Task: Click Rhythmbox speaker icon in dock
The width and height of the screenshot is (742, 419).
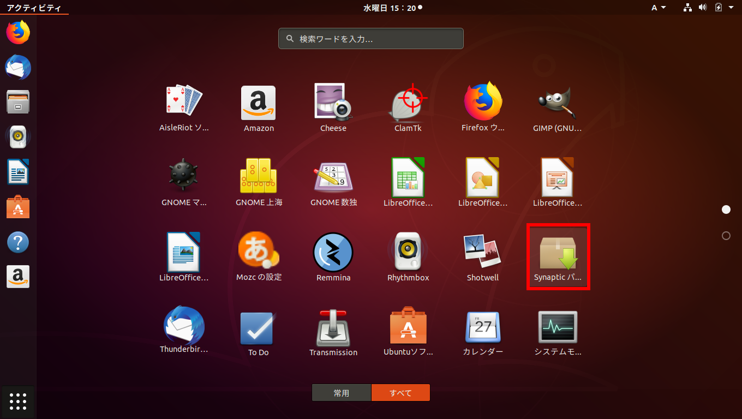Action: pos(18,137)
